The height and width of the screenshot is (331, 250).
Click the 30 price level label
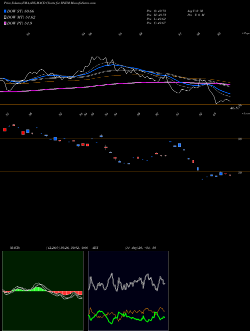click(x=239, y=173)
